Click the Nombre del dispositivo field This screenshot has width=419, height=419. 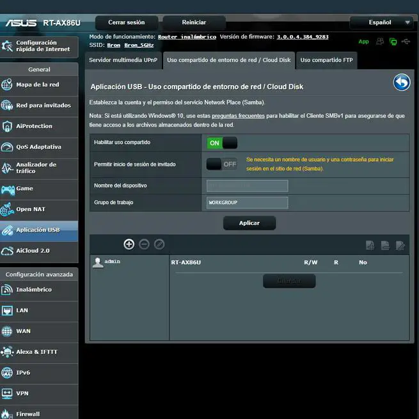[x=247, y=186]
